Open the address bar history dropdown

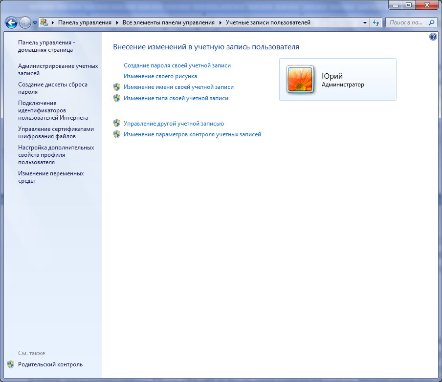pyautogui.click(x=365, y=22)
